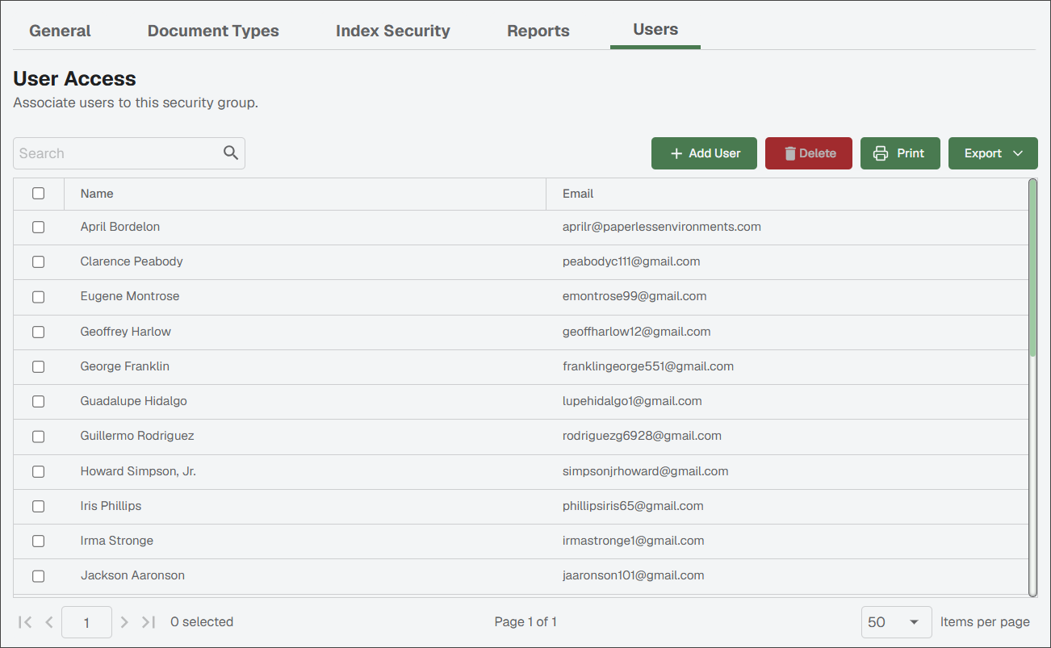The height and width of the screenshot is (648, 1051).
Task: Open the Export dropdown menu
Action: [993, 153]
